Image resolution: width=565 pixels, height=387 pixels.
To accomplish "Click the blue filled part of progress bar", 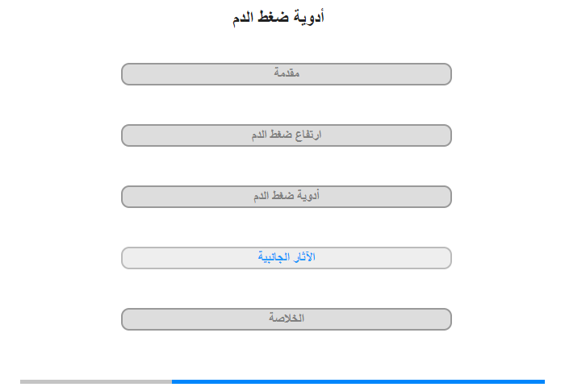I will 358,381.
